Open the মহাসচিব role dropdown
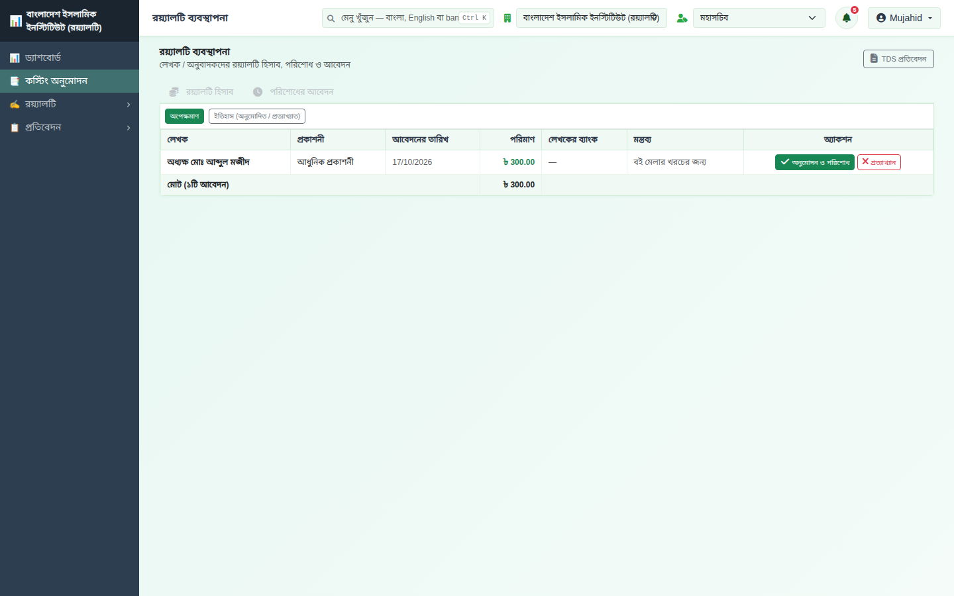 759,18
